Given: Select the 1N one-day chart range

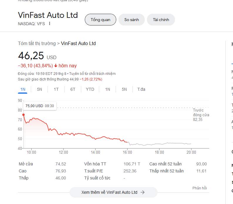Looking at the screenshot, I should coord(23,89).
